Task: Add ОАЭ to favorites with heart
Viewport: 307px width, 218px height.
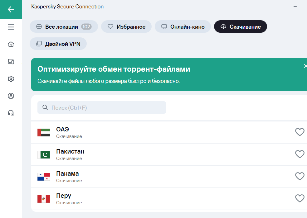Action: [300, 132]
